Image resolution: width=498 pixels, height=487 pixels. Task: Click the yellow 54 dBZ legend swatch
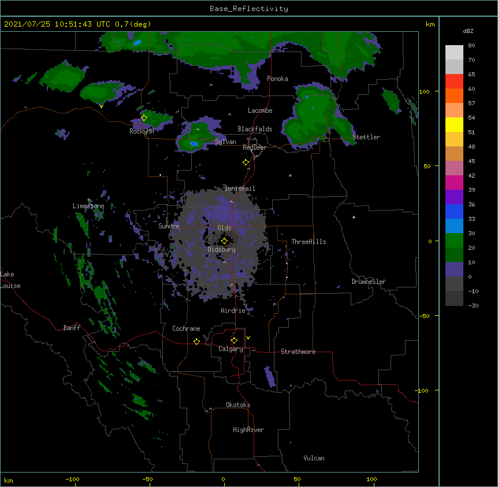click(x=454, y=124)
